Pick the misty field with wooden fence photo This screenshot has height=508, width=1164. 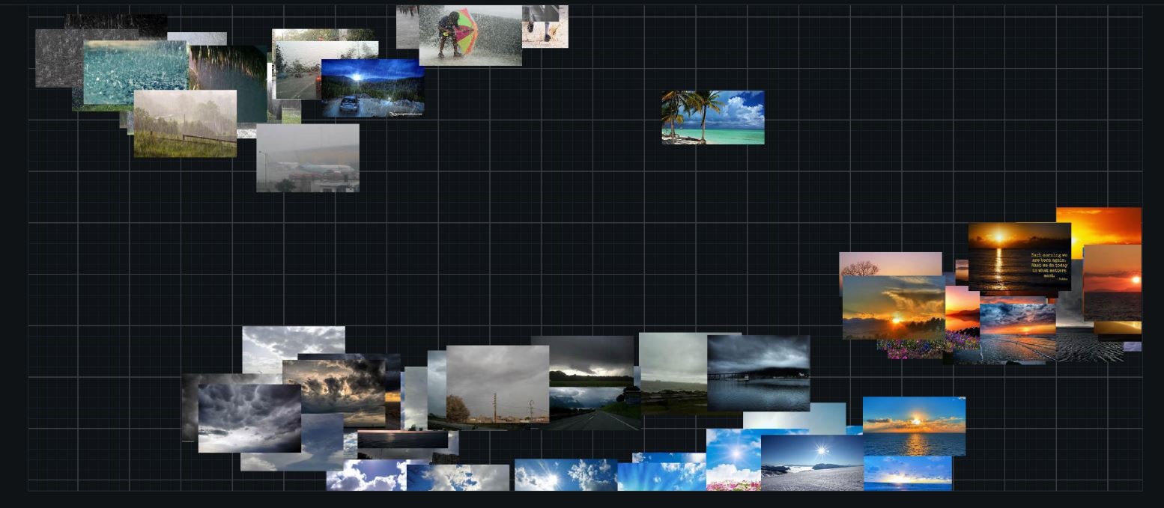coord(185,123)
